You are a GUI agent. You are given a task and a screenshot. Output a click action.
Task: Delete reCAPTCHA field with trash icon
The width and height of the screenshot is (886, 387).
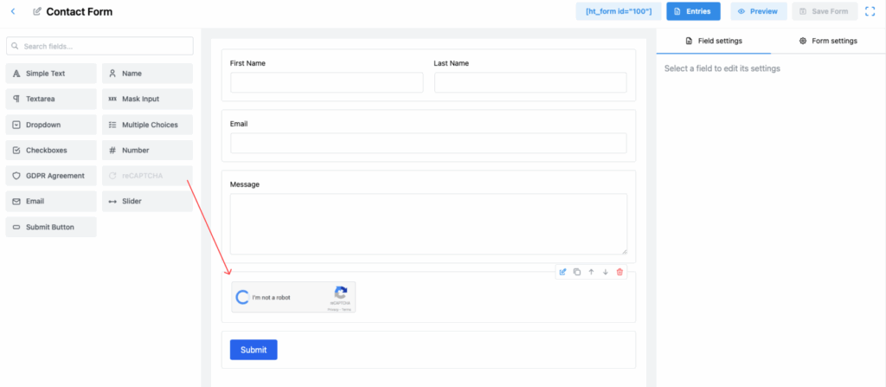coord(620,272)
